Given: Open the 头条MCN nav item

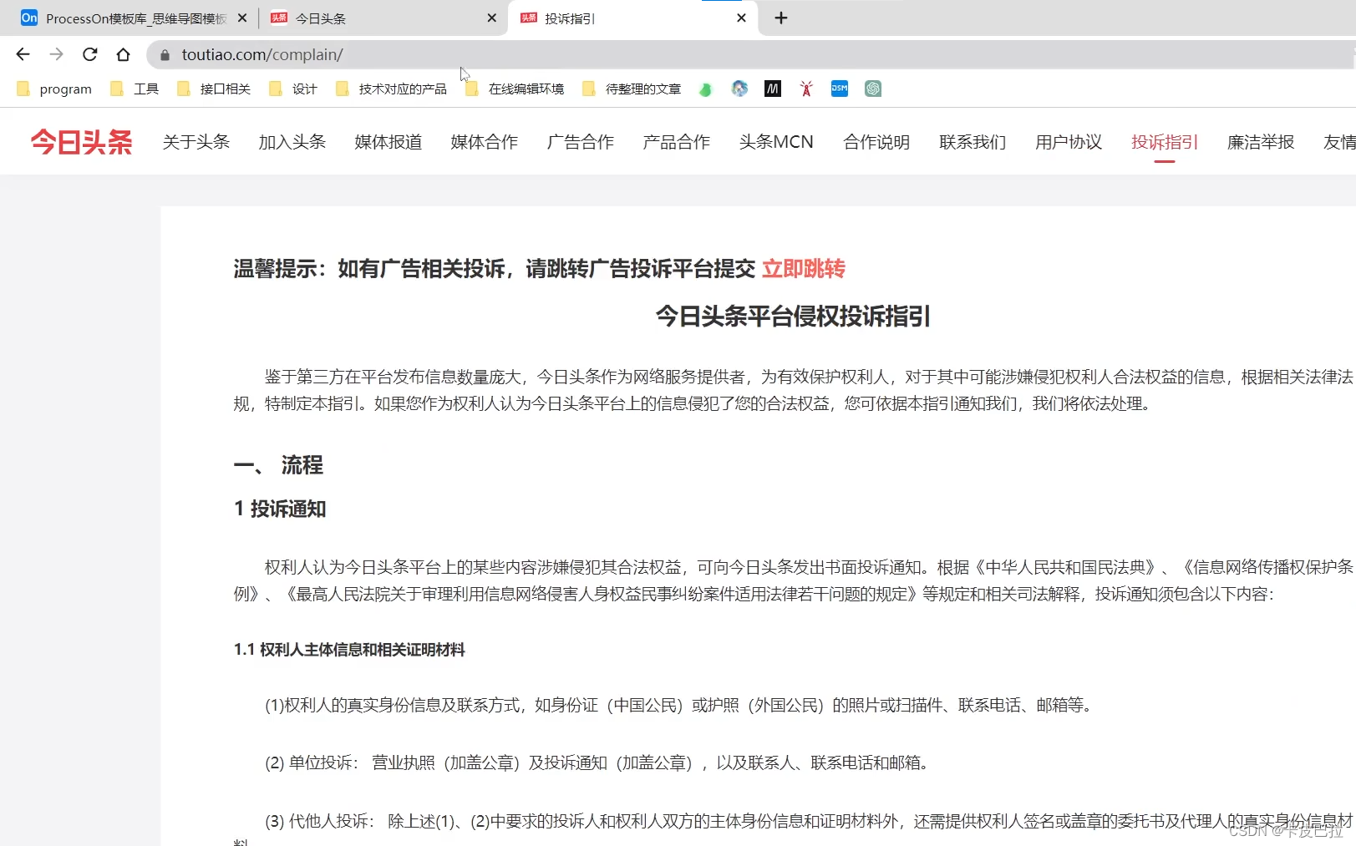Looking at the screenshot, I should point(776,142).
